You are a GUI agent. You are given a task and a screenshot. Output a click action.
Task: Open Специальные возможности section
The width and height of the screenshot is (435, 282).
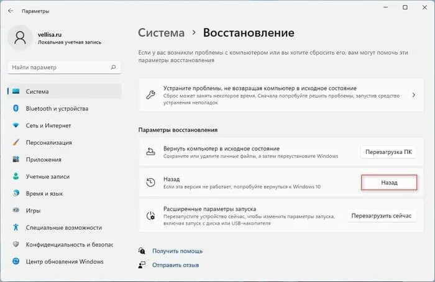[65, 227]
